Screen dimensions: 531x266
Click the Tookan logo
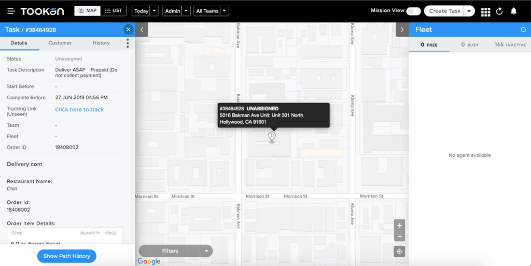pyautogui.click(x=43, y=11)
